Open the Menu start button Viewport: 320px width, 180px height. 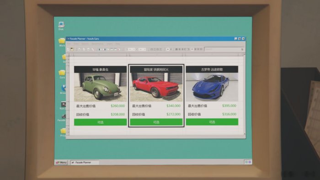coord(61,163)
